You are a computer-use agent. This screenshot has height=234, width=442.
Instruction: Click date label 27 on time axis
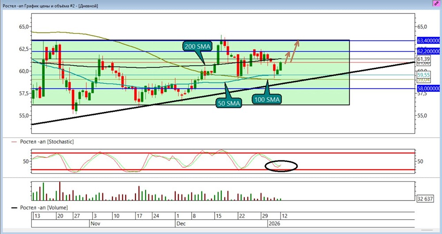tap(76, 216)
